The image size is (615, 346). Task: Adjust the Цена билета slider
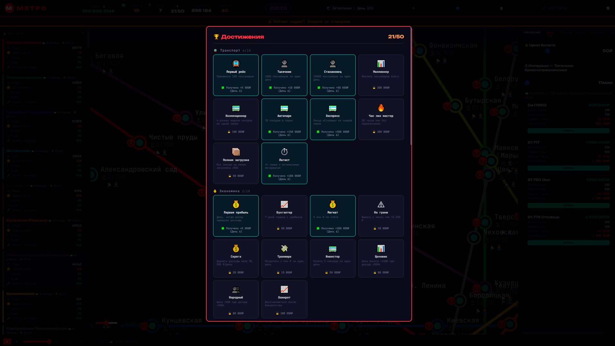click(547, 51)
